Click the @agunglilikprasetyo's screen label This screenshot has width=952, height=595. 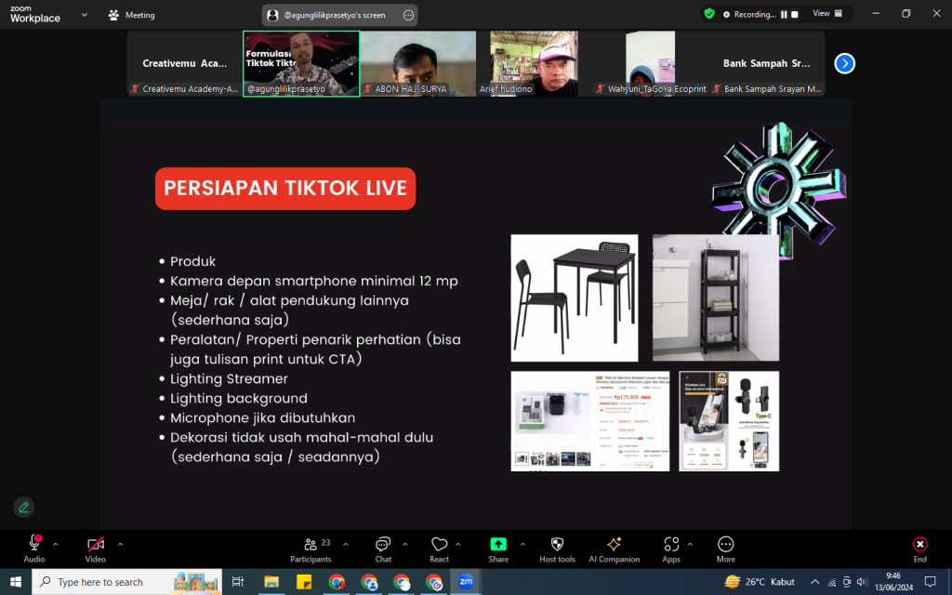coord(335,15)
